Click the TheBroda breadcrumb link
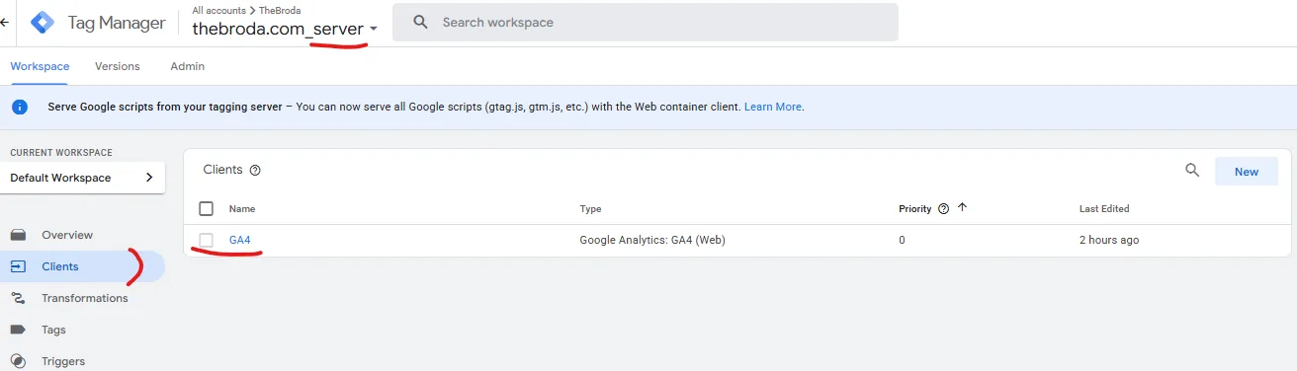Screen dimensions: 1297x371 coord(280,10)
